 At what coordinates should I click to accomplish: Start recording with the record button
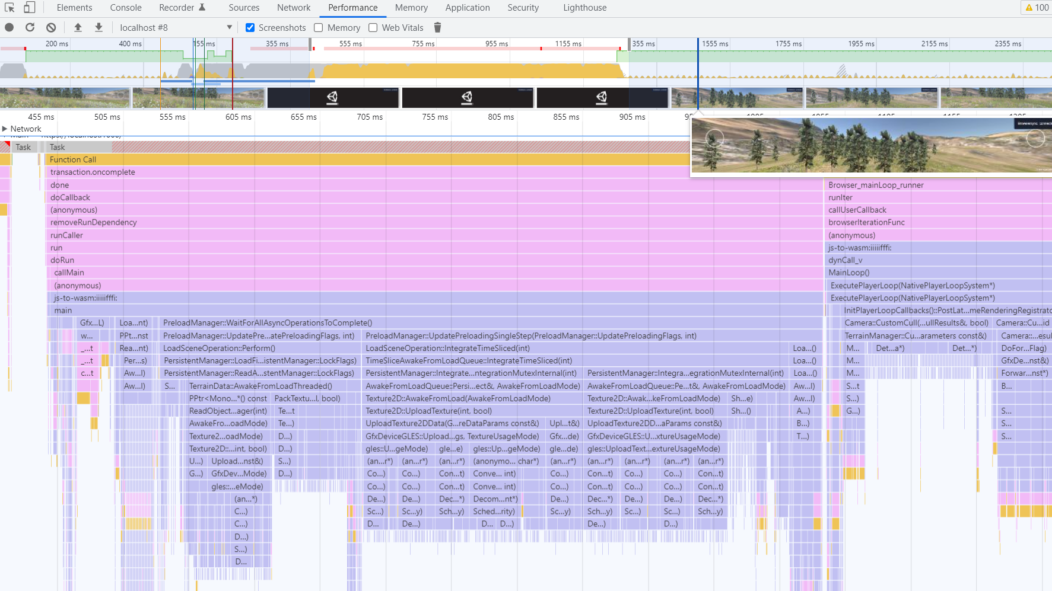(9, 27)
